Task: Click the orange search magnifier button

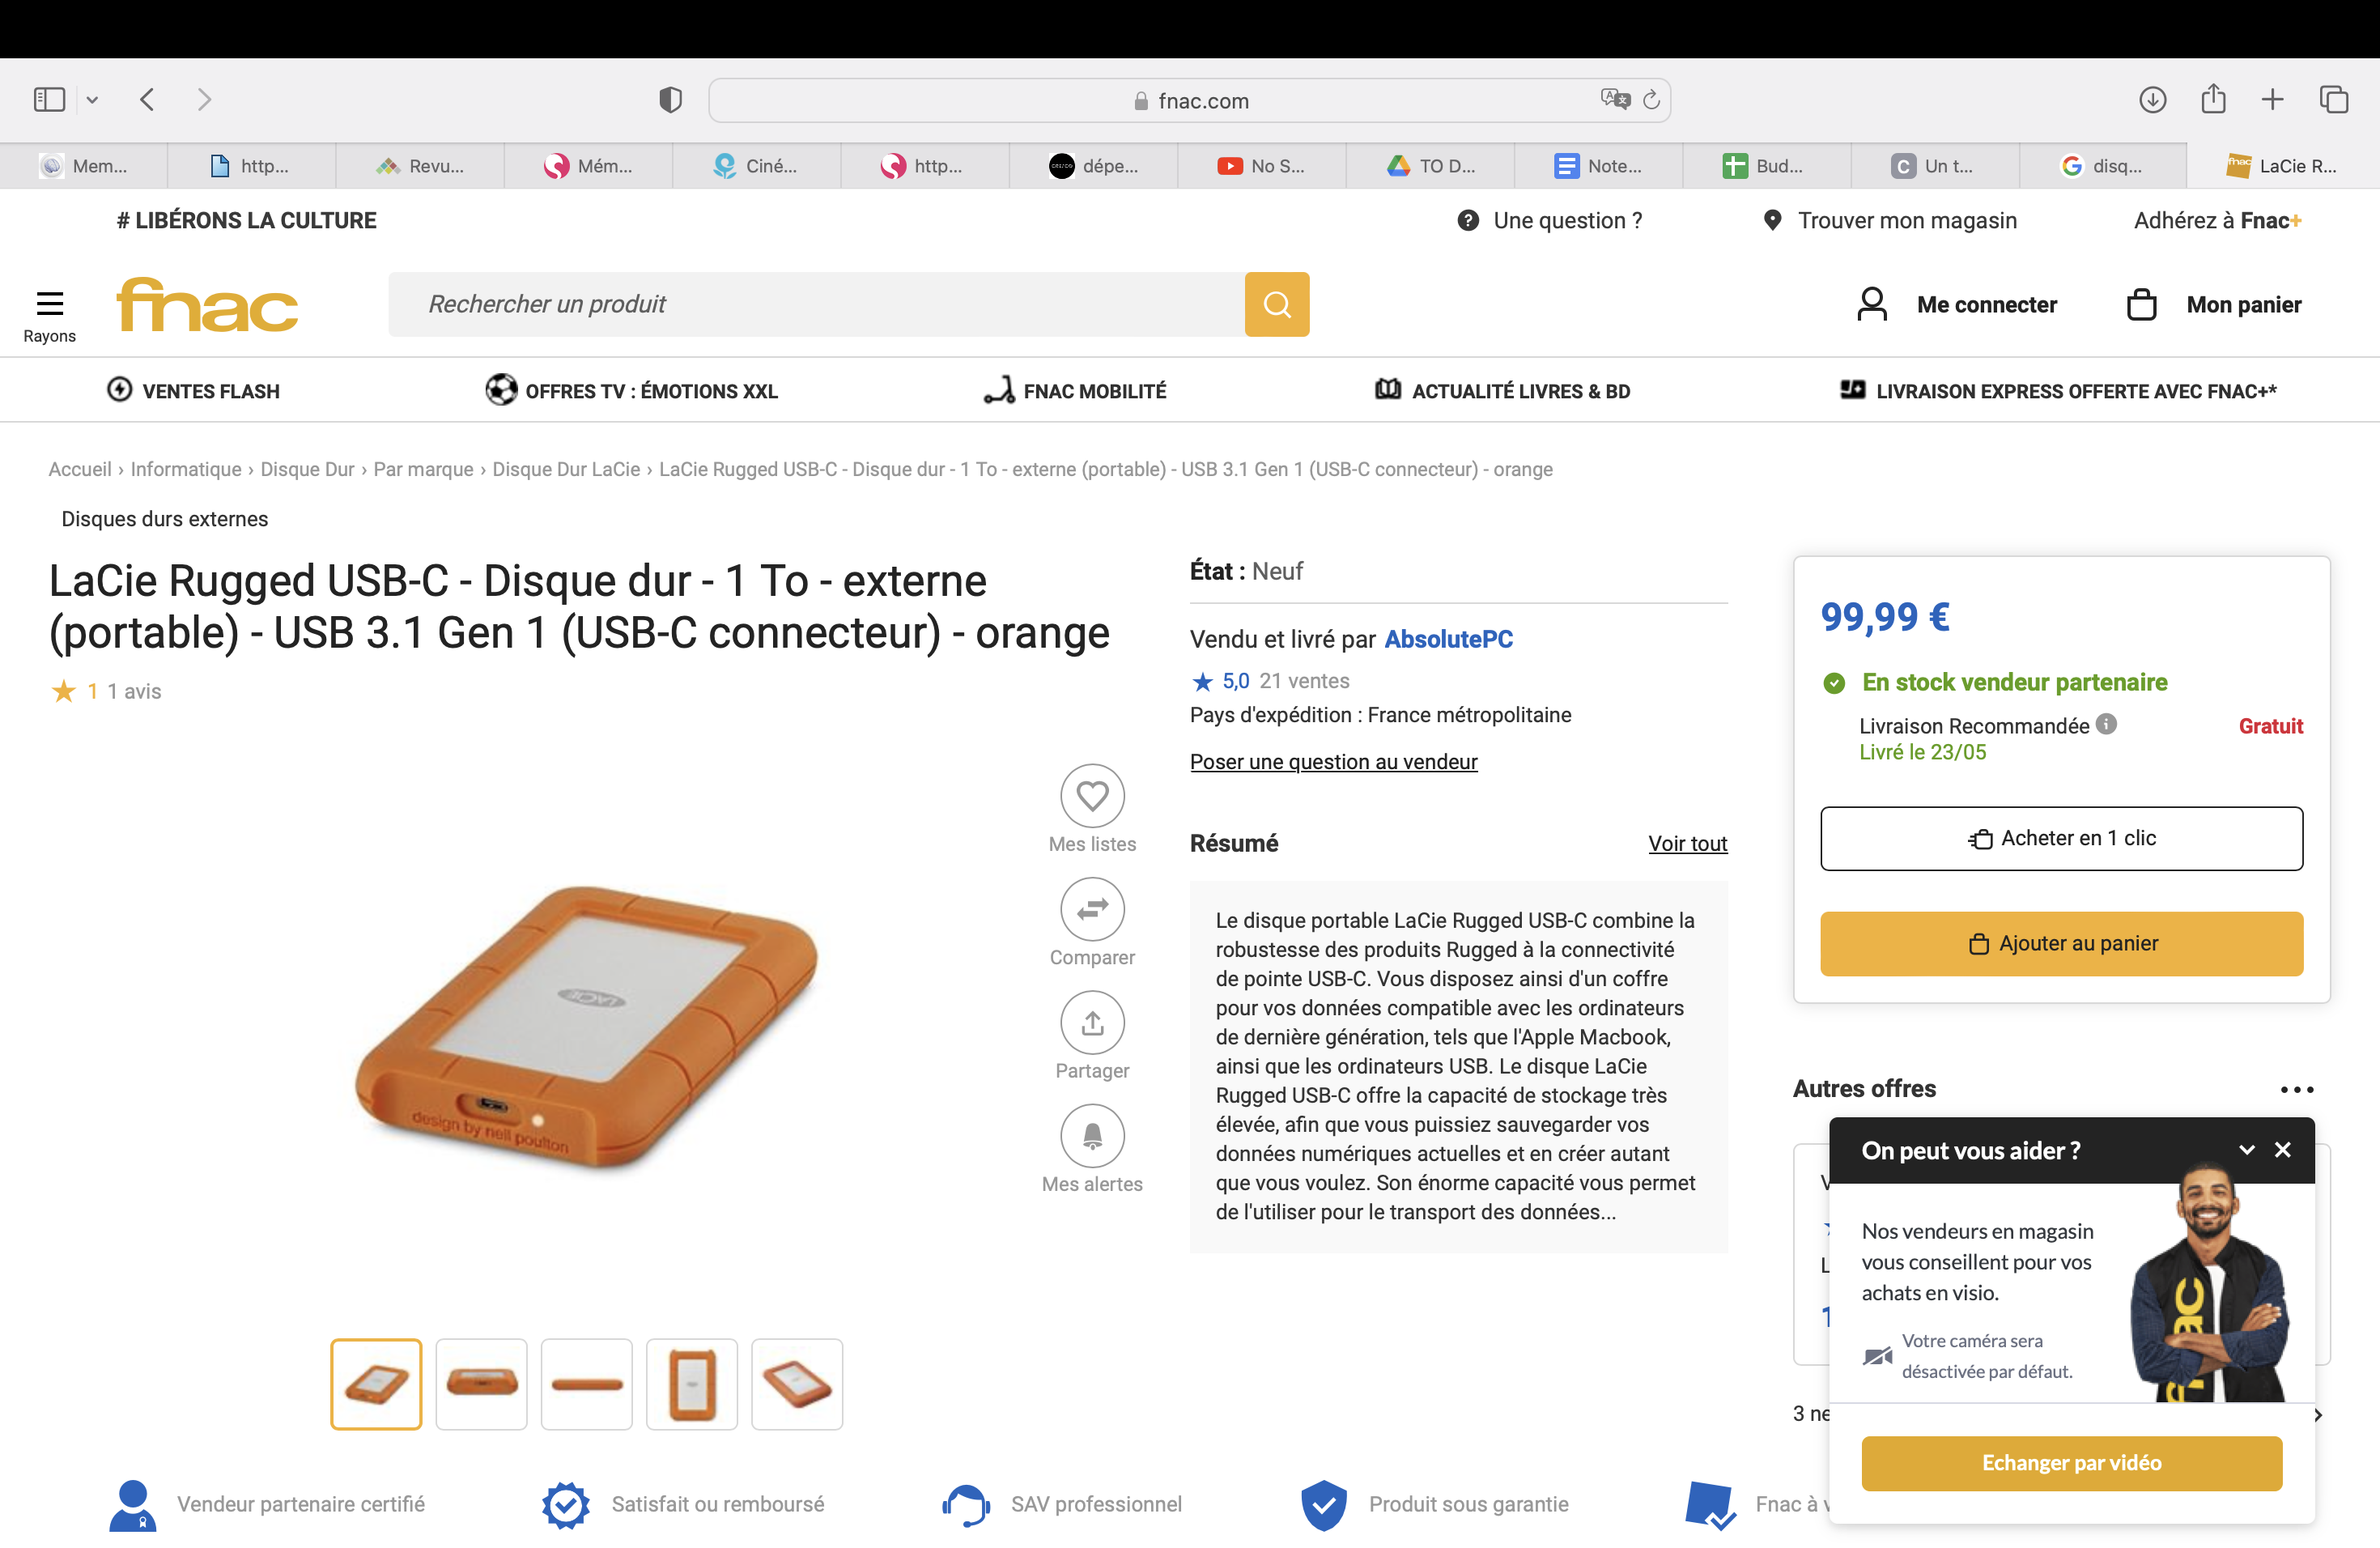Action: coord(1276,304)
